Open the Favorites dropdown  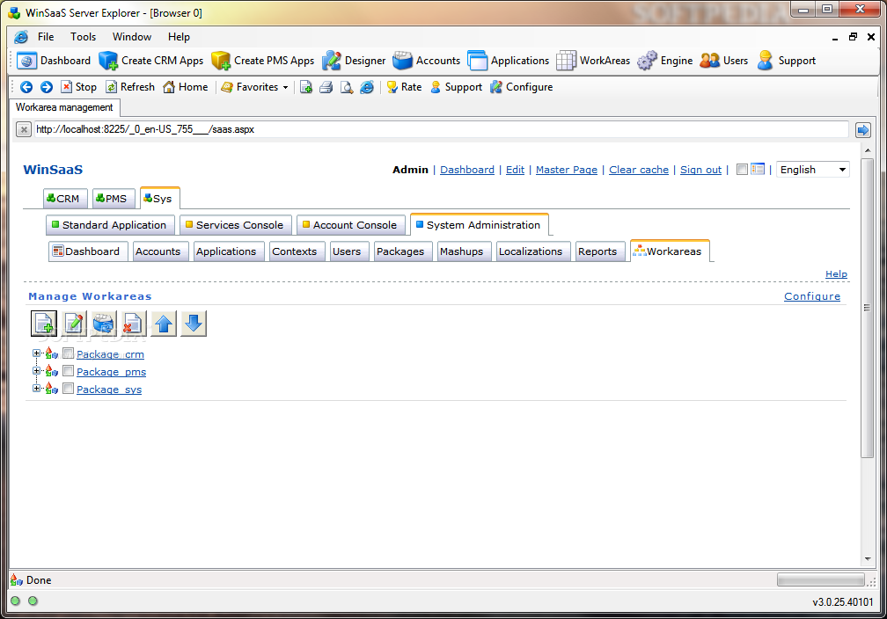(254, 87)
